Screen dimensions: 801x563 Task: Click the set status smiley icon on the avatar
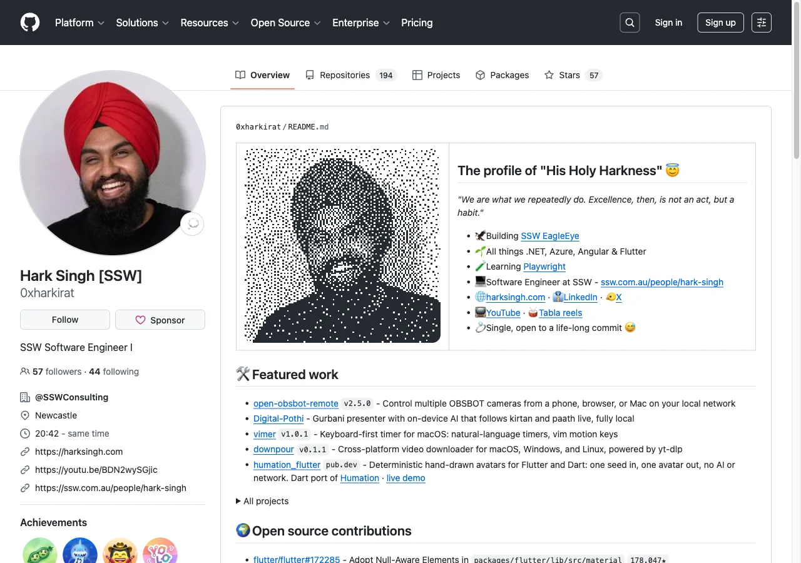click(192, 223)
